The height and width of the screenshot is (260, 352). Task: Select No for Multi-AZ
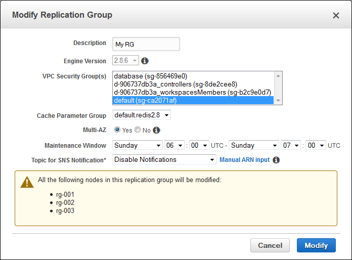[x=138, y=130]
